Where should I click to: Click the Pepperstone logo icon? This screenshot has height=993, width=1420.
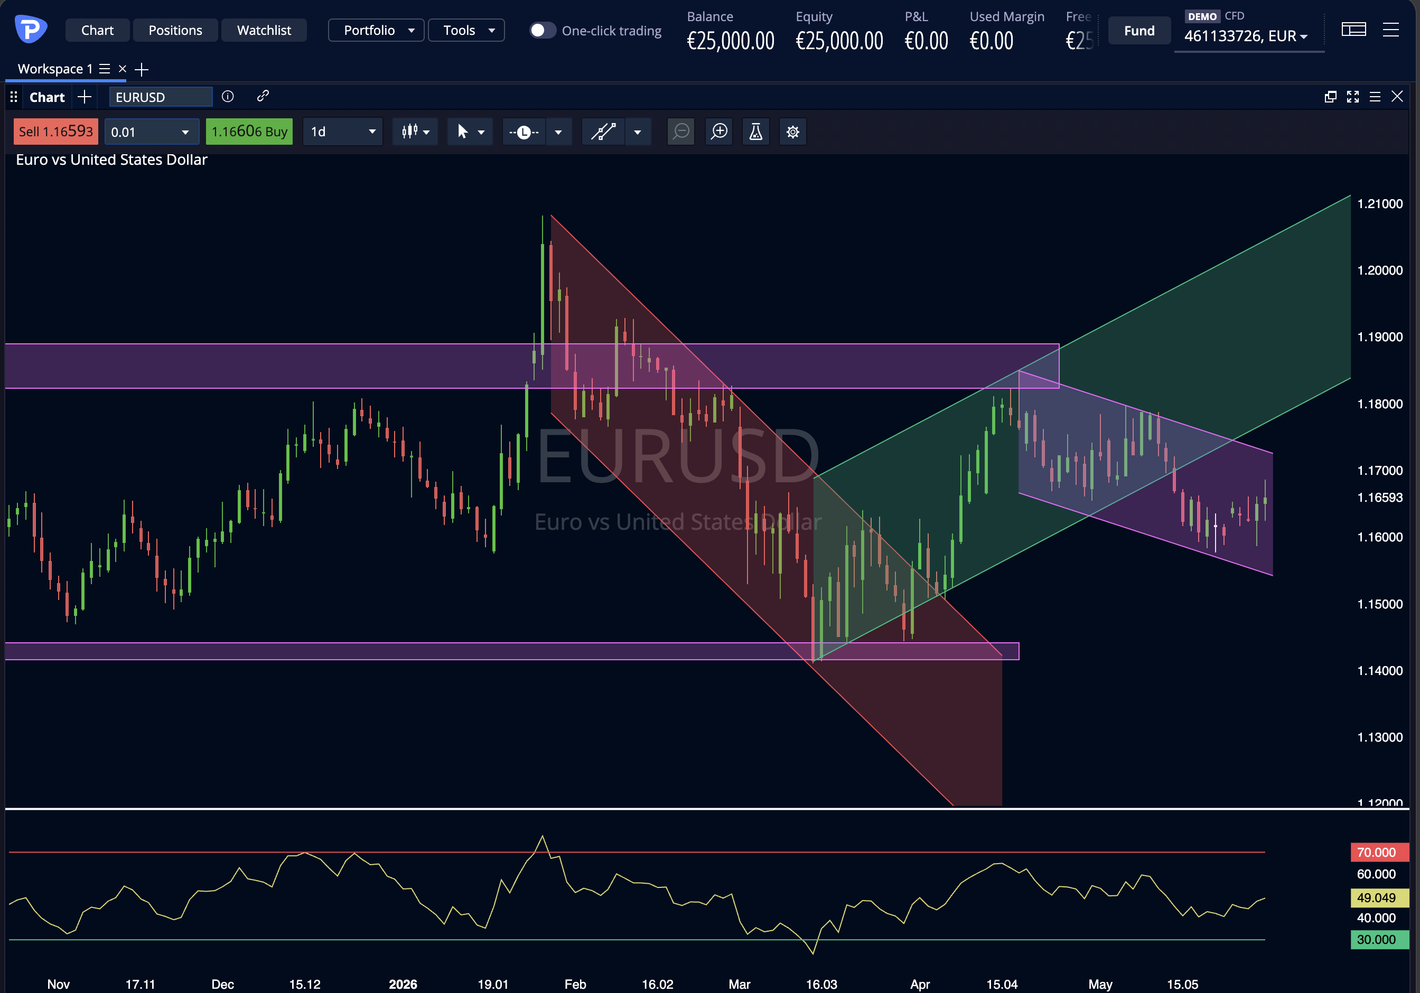point(30,29)
